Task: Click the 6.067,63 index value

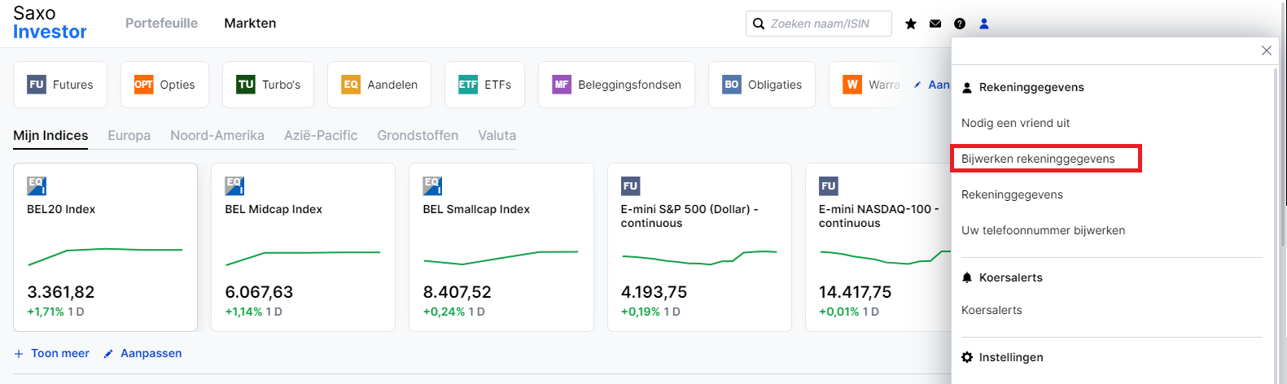Action: [259, 292]
